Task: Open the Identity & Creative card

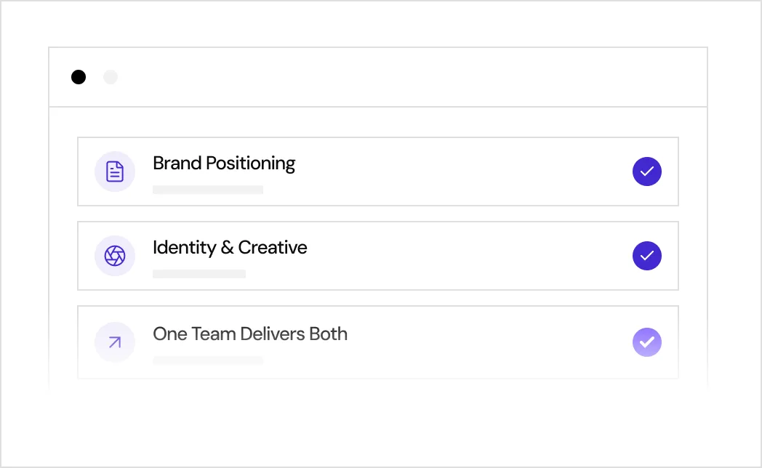Action: [378, 256]
